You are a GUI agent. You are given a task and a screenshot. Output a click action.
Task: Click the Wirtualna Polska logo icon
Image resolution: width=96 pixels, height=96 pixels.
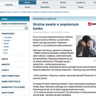coord(90,24)
